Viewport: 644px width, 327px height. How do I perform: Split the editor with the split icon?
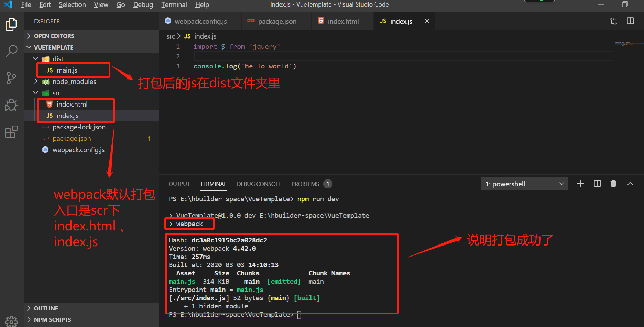(630, 21)
